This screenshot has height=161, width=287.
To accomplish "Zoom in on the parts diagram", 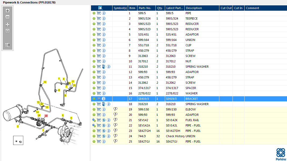I will coord(8,11).
